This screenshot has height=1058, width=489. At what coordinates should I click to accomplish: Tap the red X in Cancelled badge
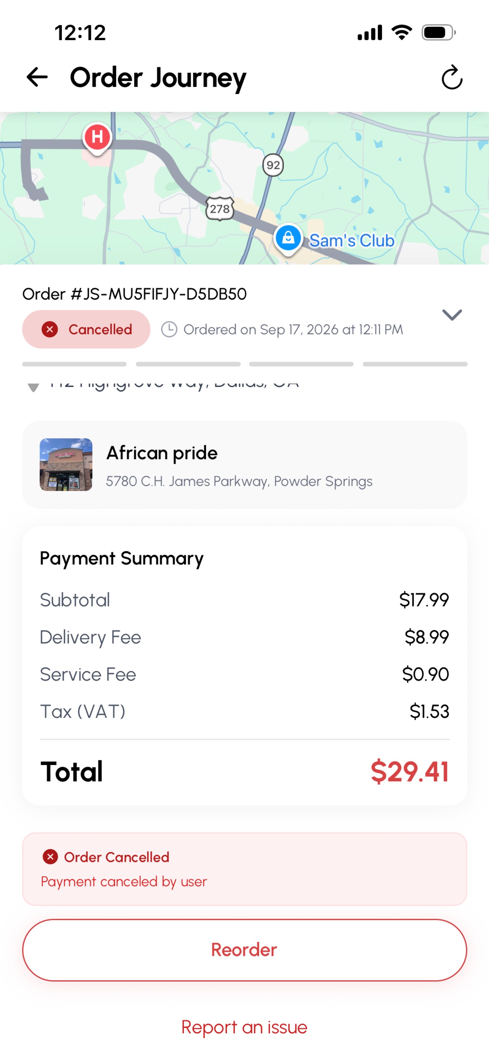[50, 329]
